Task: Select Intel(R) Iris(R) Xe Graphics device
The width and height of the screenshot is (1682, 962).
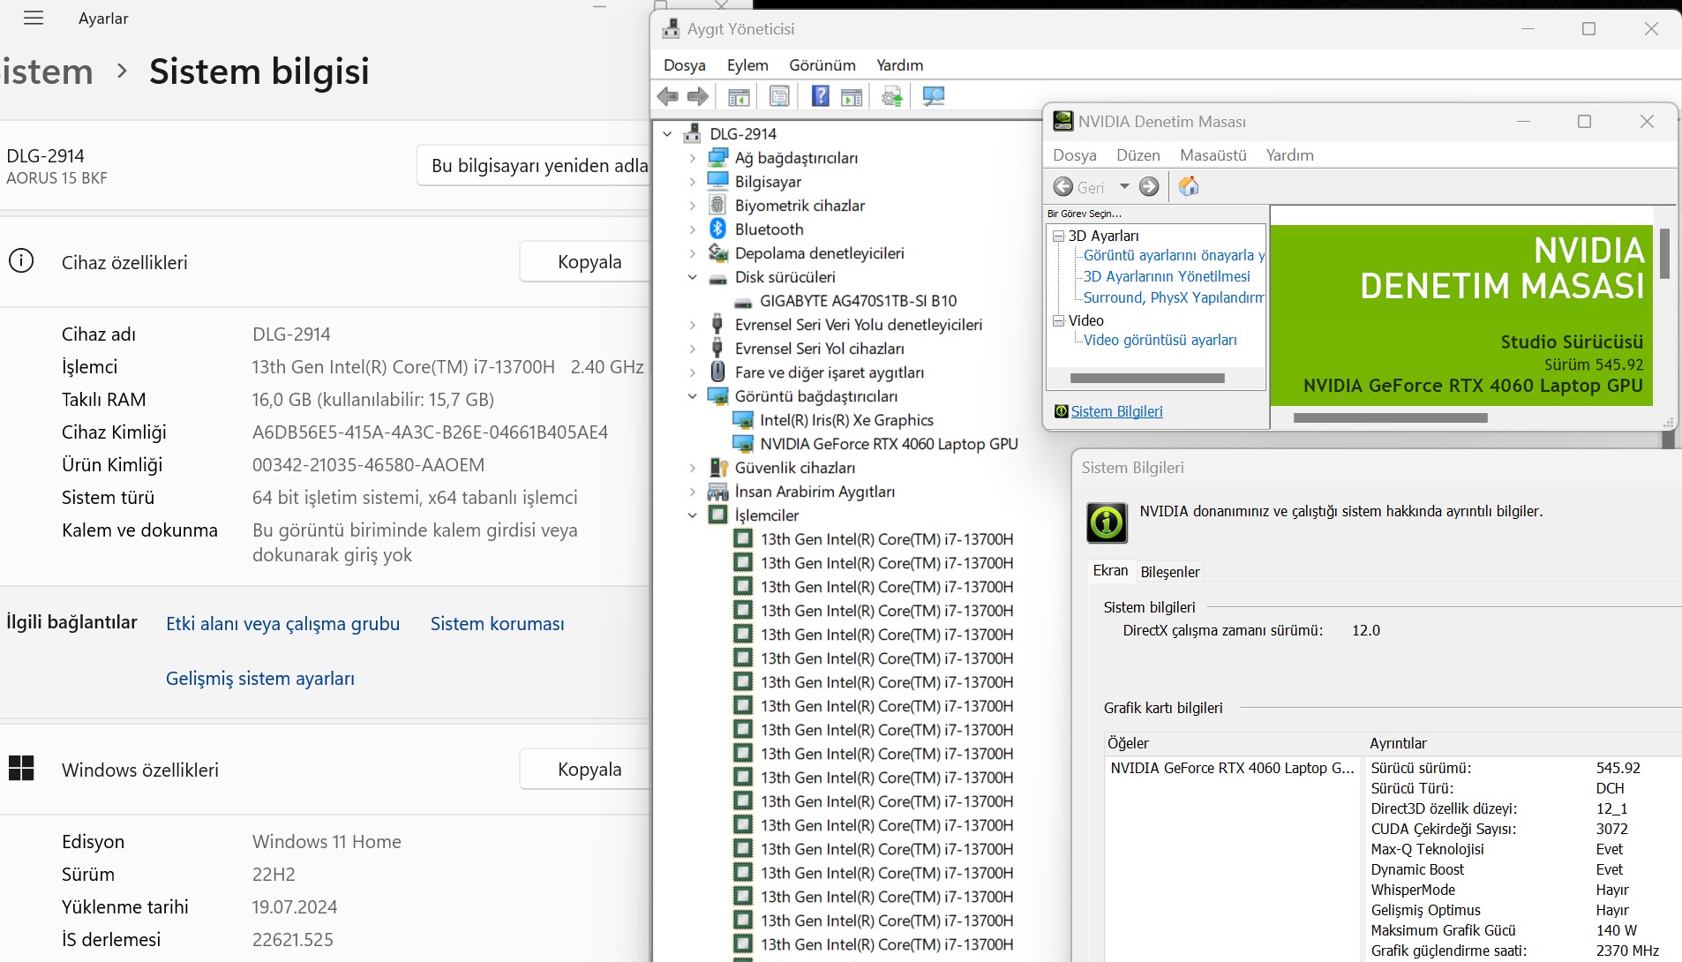Action: click(x=846, y=419)
